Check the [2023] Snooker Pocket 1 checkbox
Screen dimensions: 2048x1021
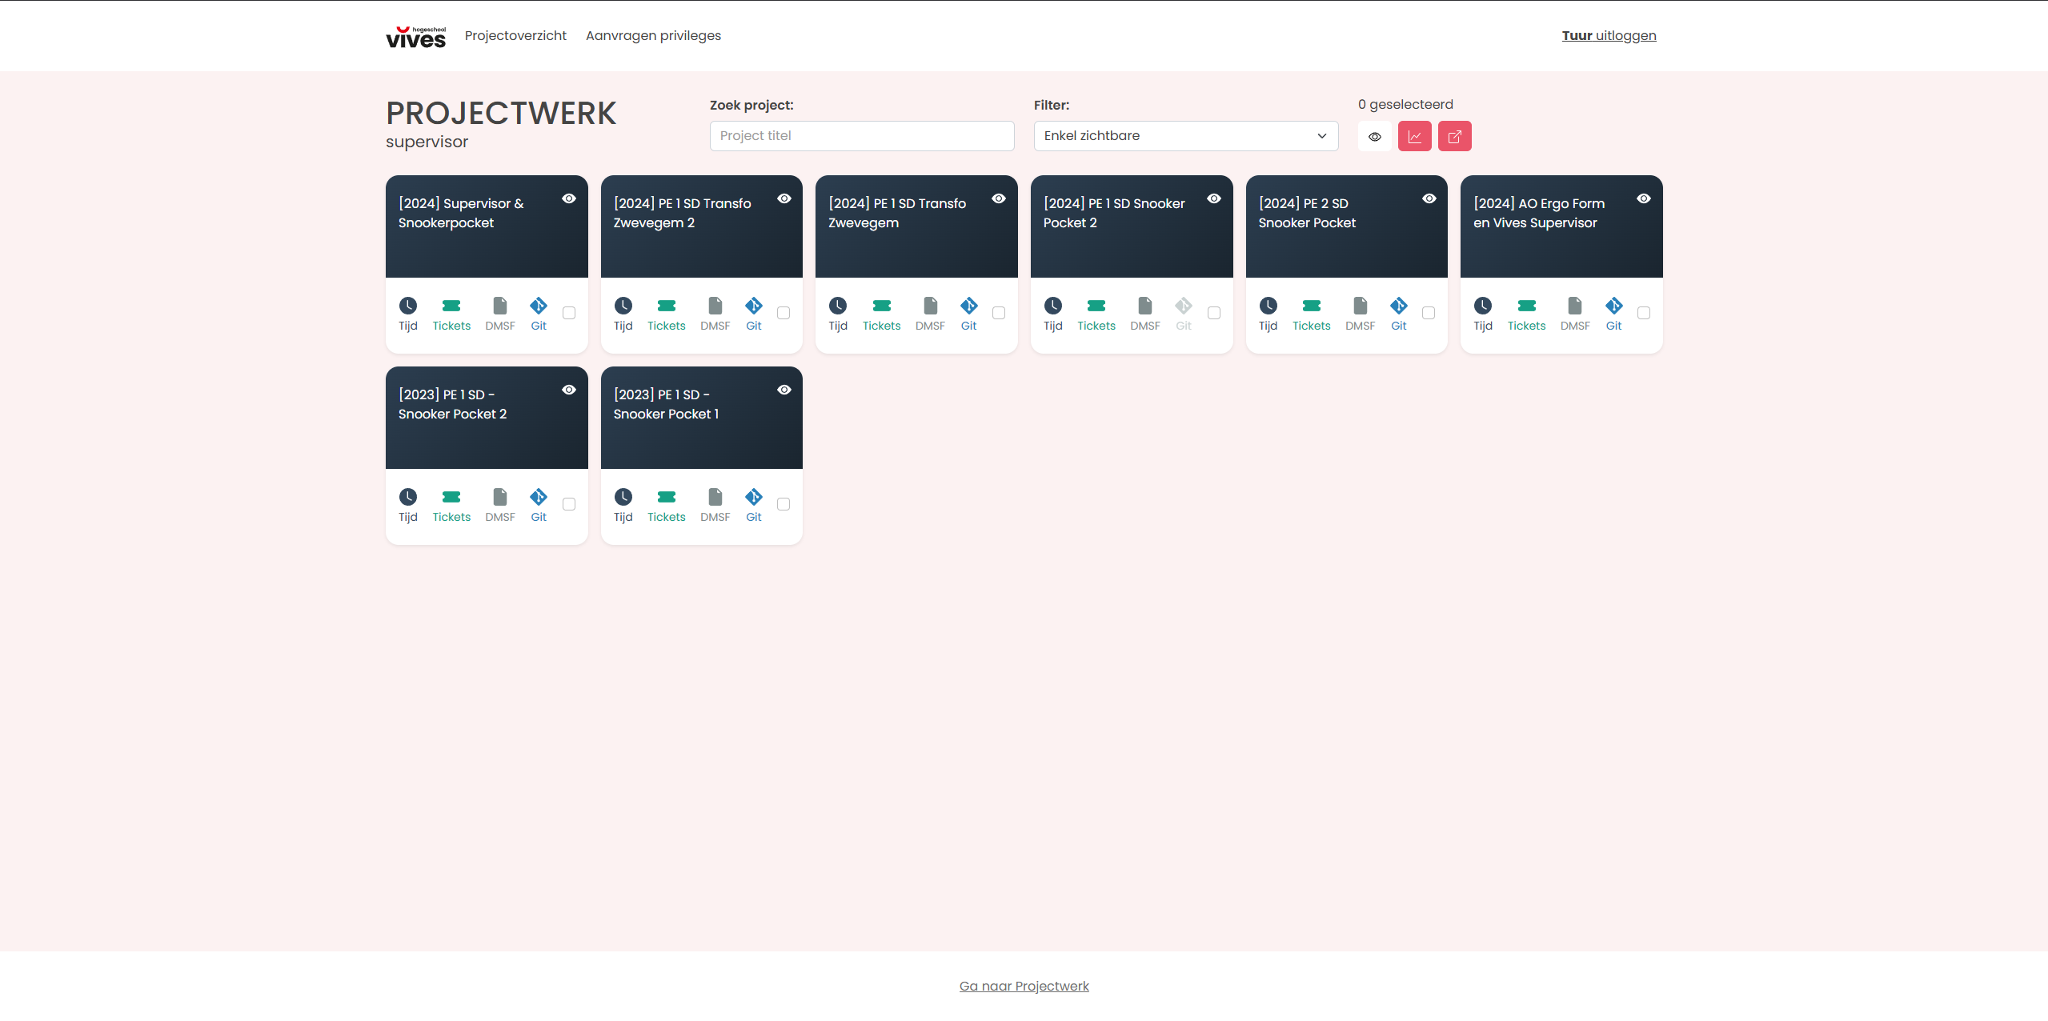click(x=784, y=504)
